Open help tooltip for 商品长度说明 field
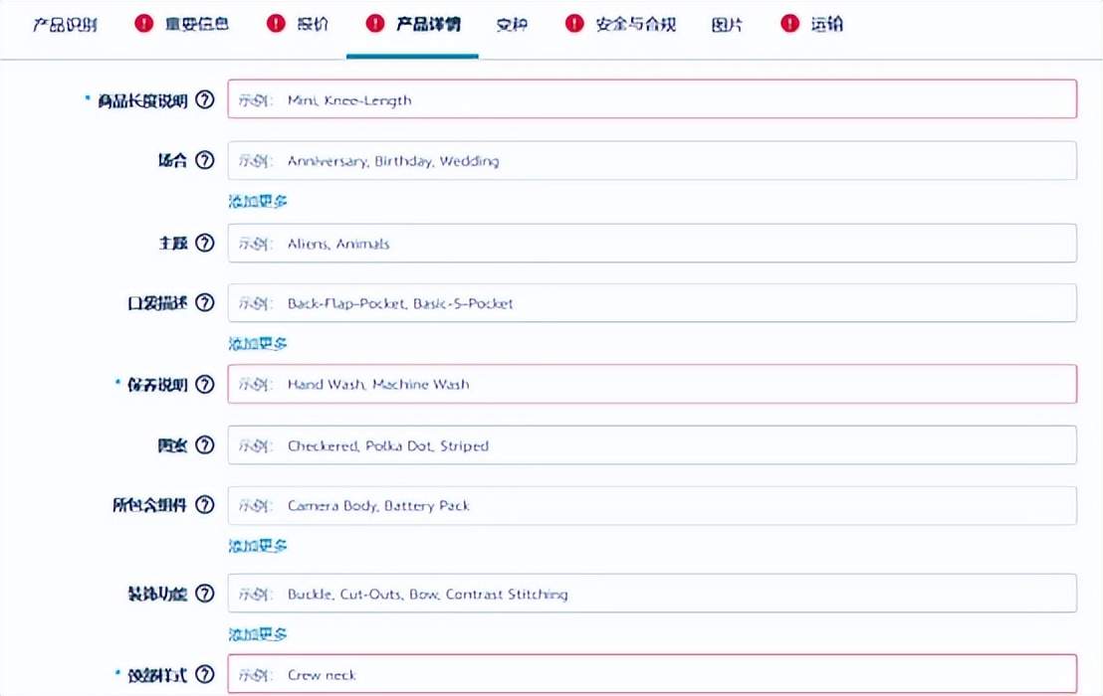Viewport: 1103px width, 696px height. point(205,98)
